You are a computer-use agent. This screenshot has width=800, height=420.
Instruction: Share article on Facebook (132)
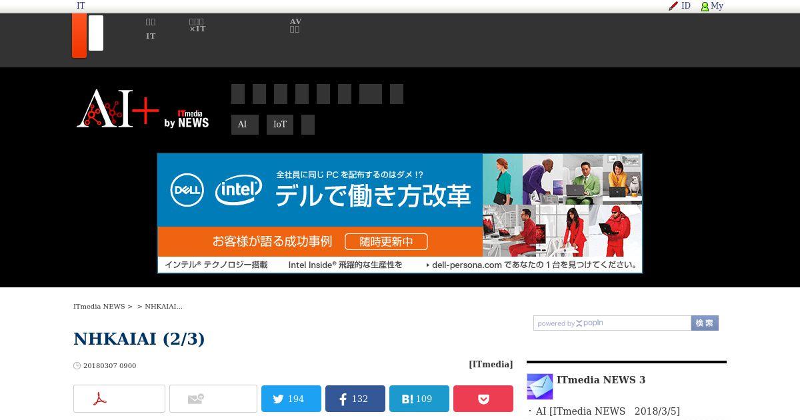point(355,399)
